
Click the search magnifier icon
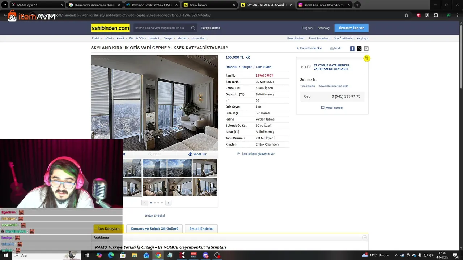coord(193,28)
